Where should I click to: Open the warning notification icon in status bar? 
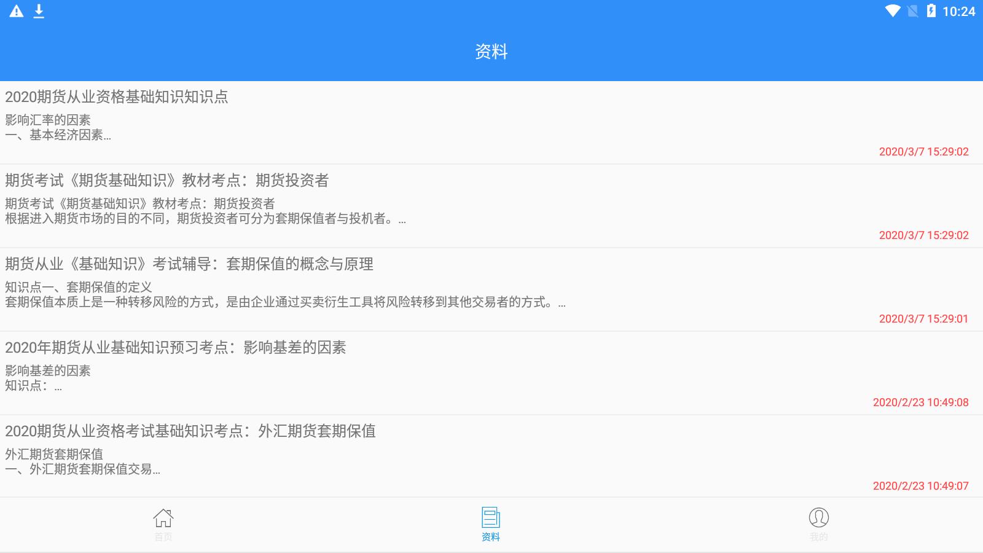16,10
